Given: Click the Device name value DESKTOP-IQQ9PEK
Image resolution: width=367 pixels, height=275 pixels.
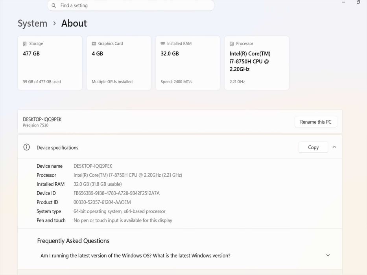Looking at the screenshot, I should (93, 166).
